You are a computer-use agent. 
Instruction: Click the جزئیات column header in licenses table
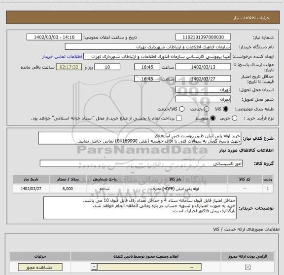(x=40, y=256)
